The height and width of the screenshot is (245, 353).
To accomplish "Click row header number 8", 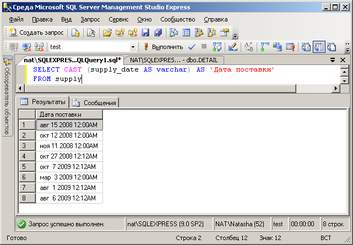I will click(x=27, y=198).
